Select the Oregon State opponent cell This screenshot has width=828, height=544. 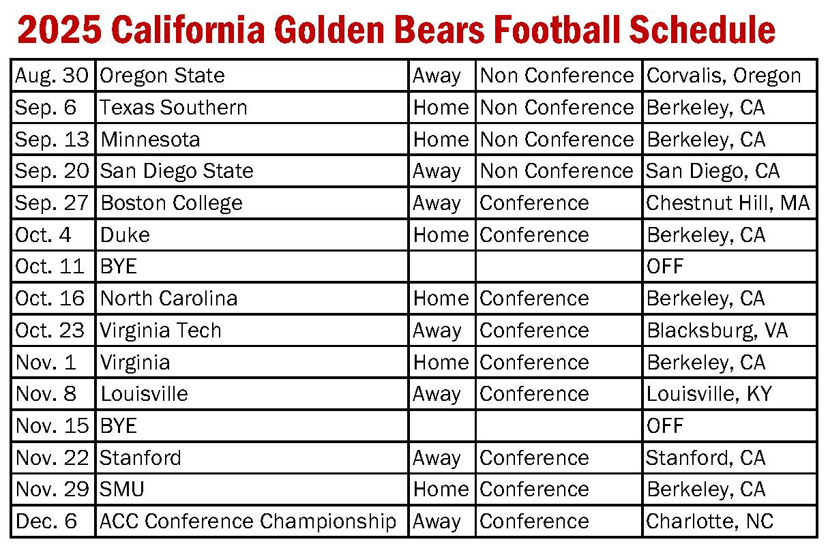(252, 75)
